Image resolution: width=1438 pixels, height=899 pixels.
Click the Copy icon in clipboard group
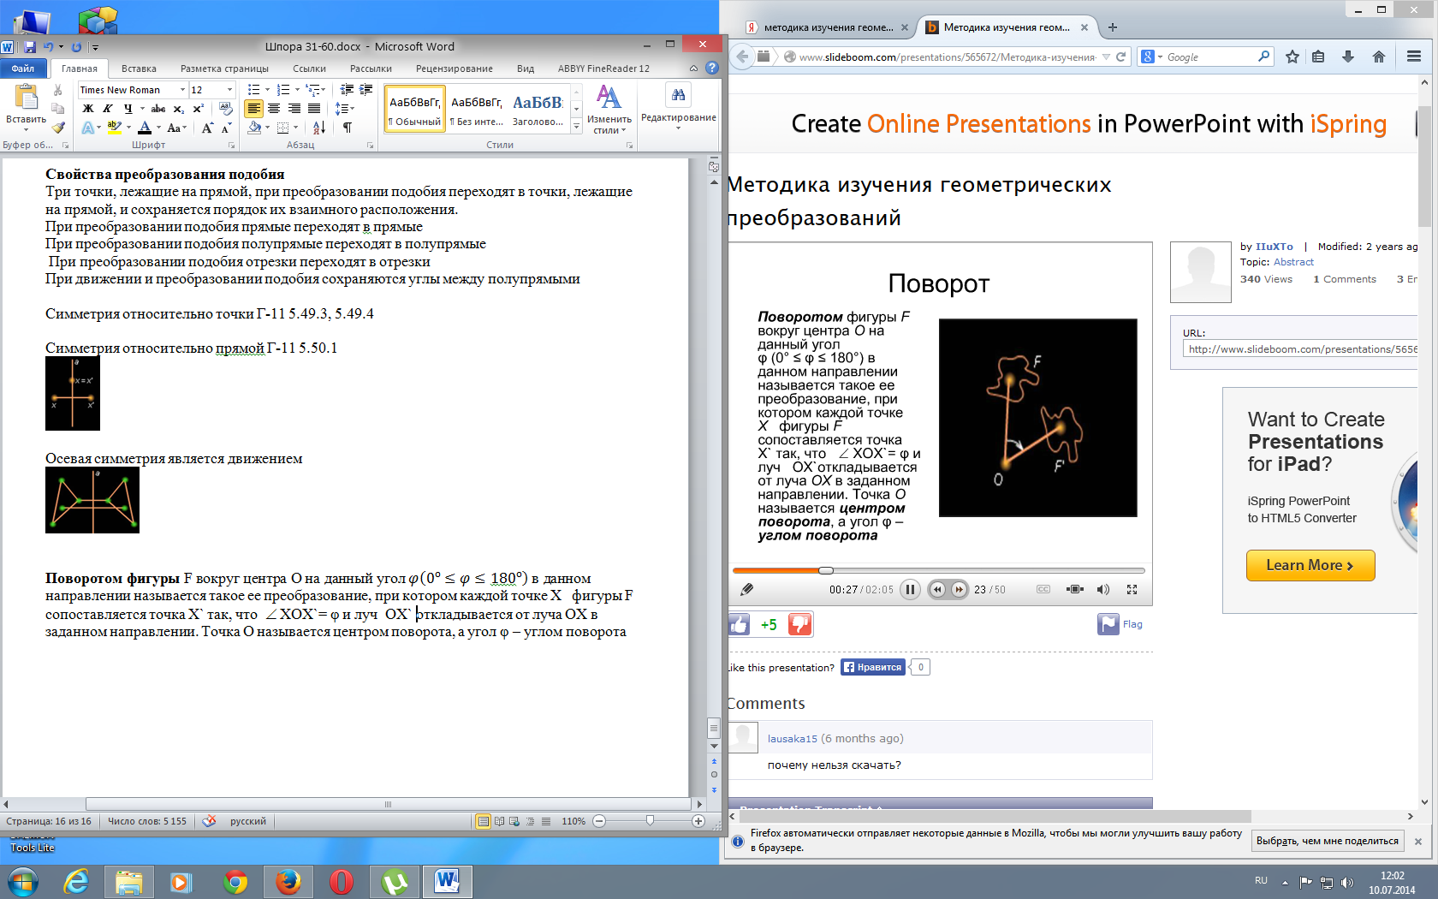(57, 109)
